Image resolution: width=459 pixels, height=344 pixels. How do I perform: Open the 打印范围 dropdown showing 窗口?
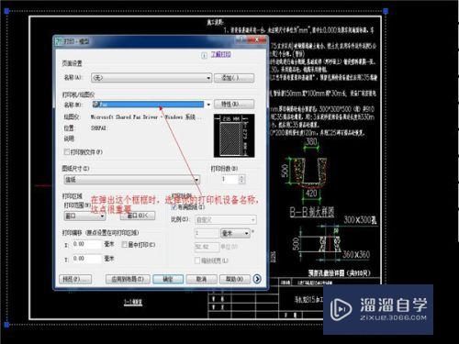coord(84,216)
